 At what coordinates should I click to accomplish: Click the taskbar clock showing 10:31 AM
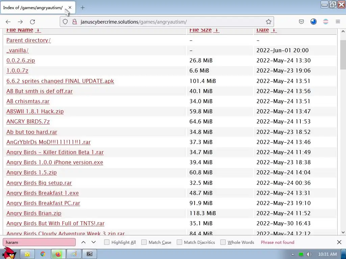point(327,254)
